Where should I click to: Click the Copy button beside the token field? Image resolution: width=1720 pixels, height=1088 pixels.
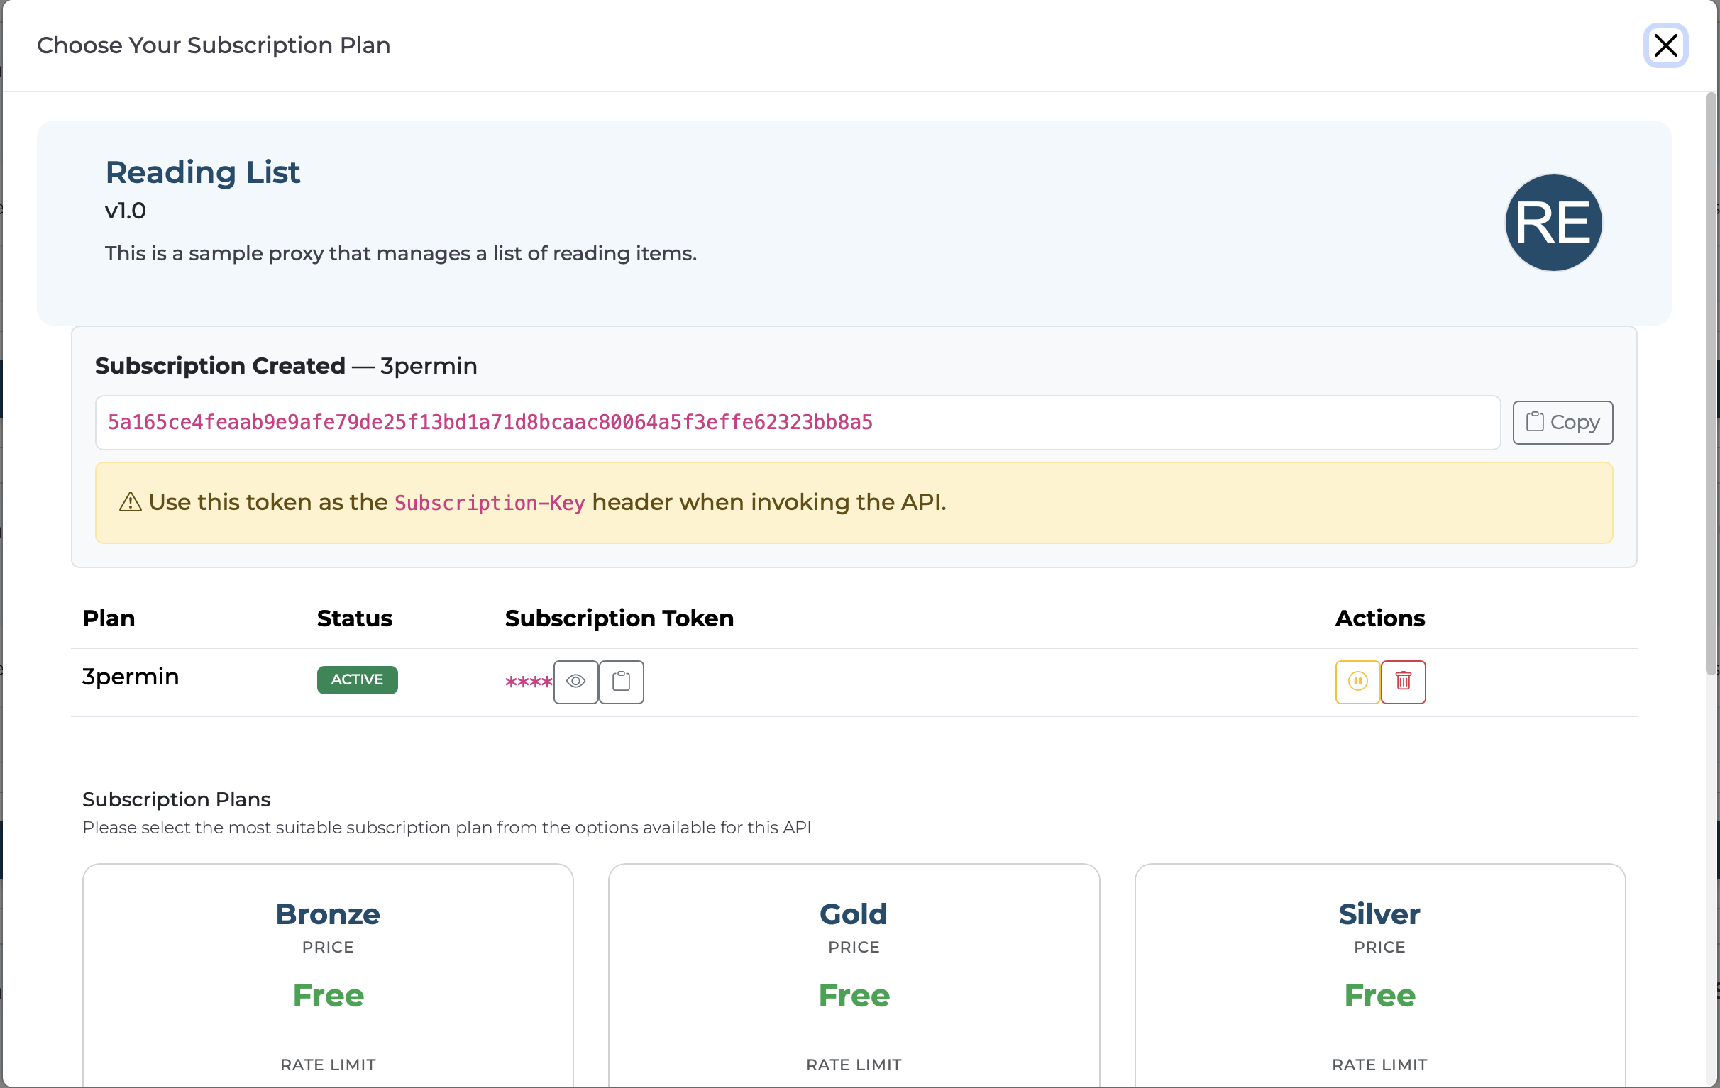[x=1562, y=422]
